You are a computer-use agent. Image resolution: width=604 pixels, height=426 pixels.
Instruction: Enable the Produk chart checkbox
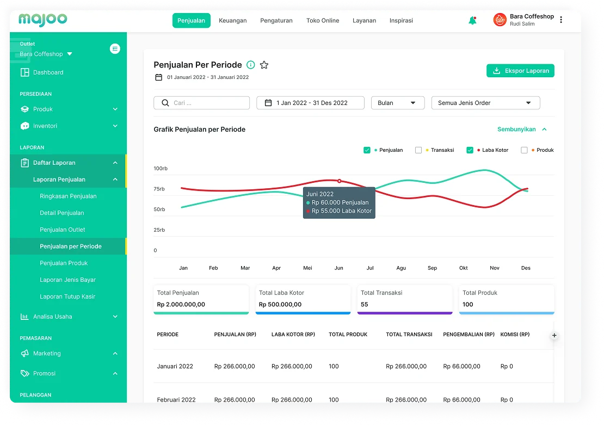point(524,150)
